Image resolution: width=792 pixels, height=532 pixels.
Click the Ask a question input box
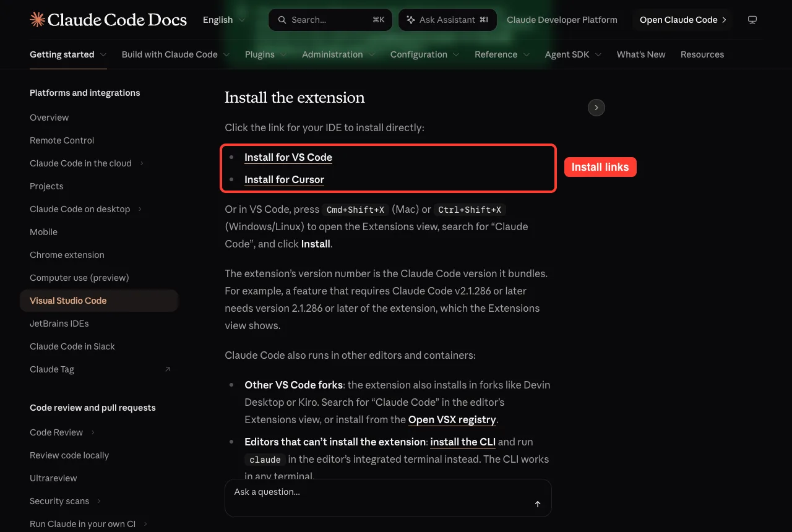coord(388,498)
